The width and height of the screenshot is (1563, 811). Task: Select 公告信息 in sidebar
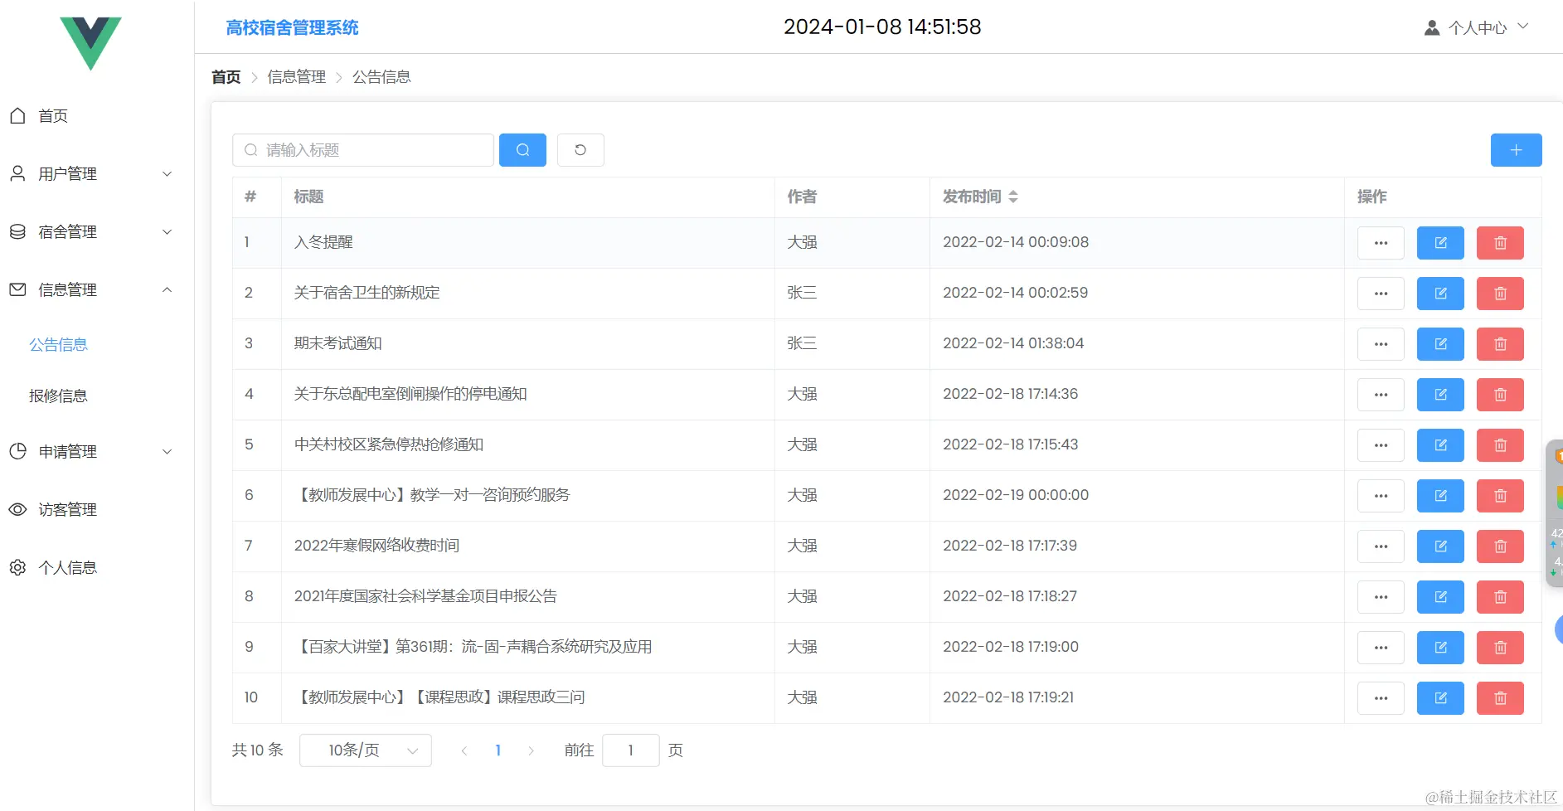coord(58,345)
